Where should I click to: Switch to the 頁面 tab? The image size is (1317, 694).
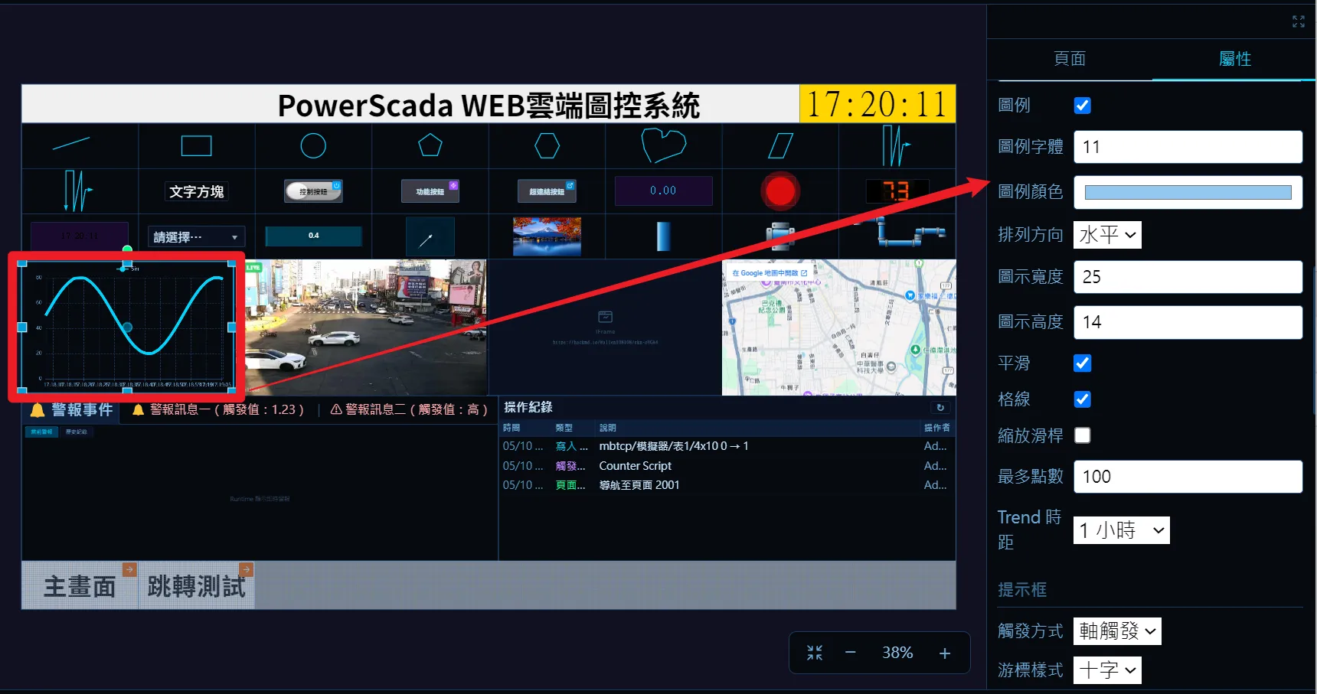pyautogui.click(x=1070, y=59)
